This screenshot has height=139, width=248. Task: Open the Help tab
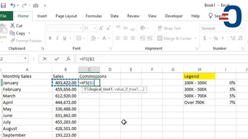tap(195, 16)
